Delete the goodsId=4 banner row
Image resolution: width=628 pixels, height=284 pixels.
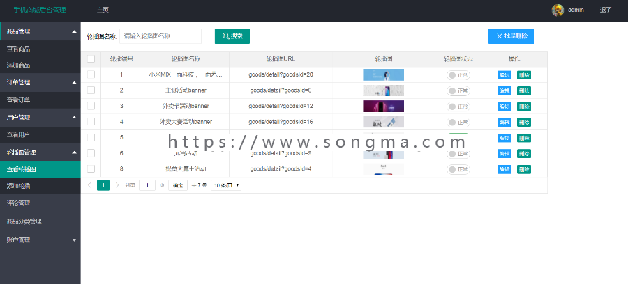coord(524,169)
